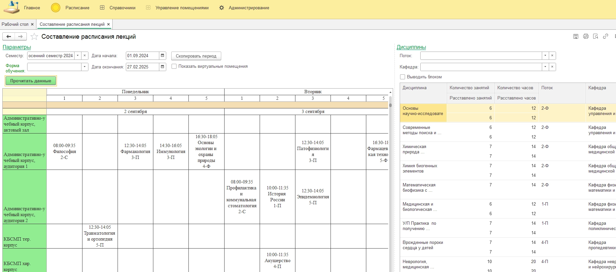
Task: Open the calendar picker for Дата начала
Action: (163, 56)
